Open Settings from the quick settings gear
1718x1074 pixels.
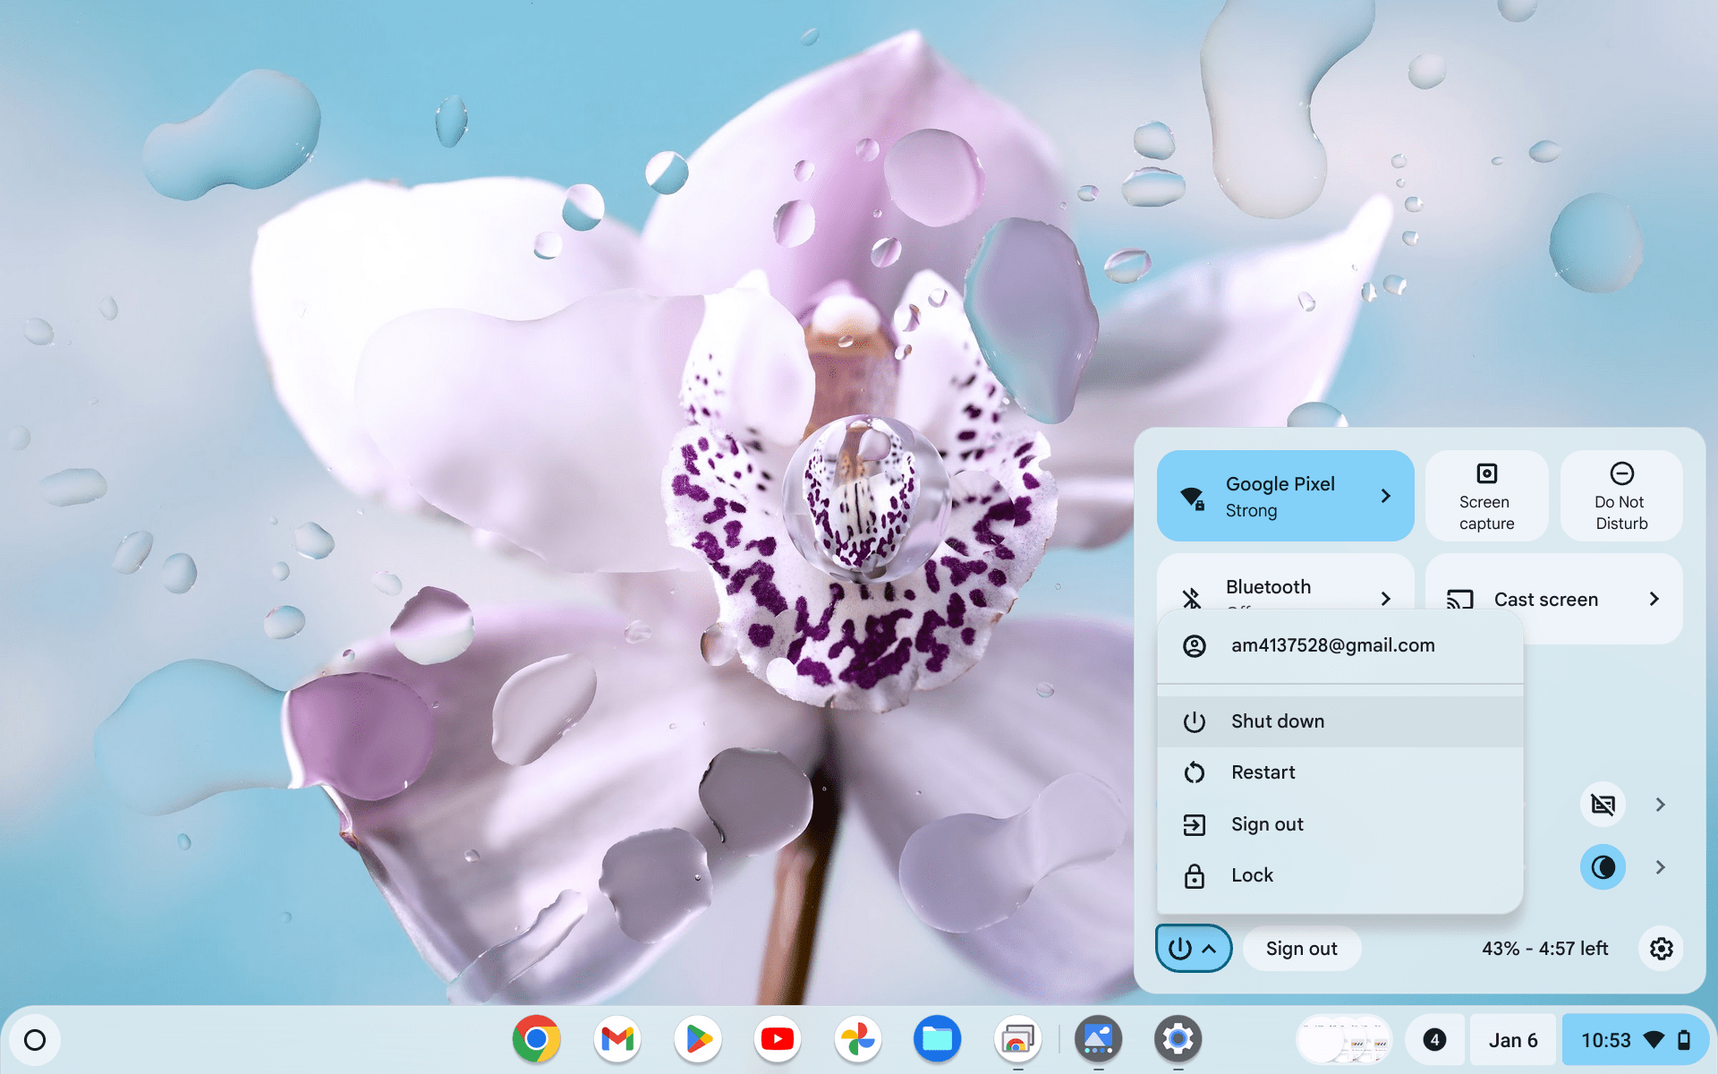(x=1661, y=949)
